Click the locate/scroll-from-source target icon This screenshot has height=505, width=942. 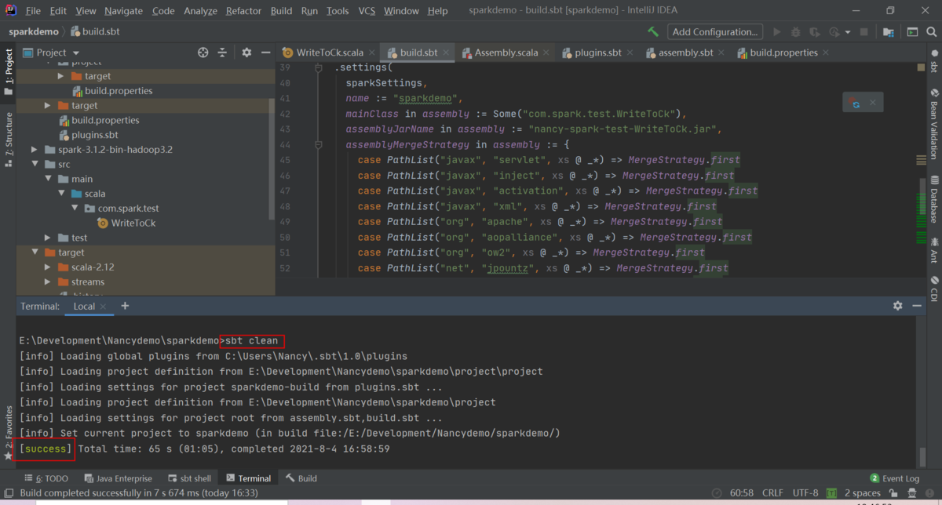[203, 53]
